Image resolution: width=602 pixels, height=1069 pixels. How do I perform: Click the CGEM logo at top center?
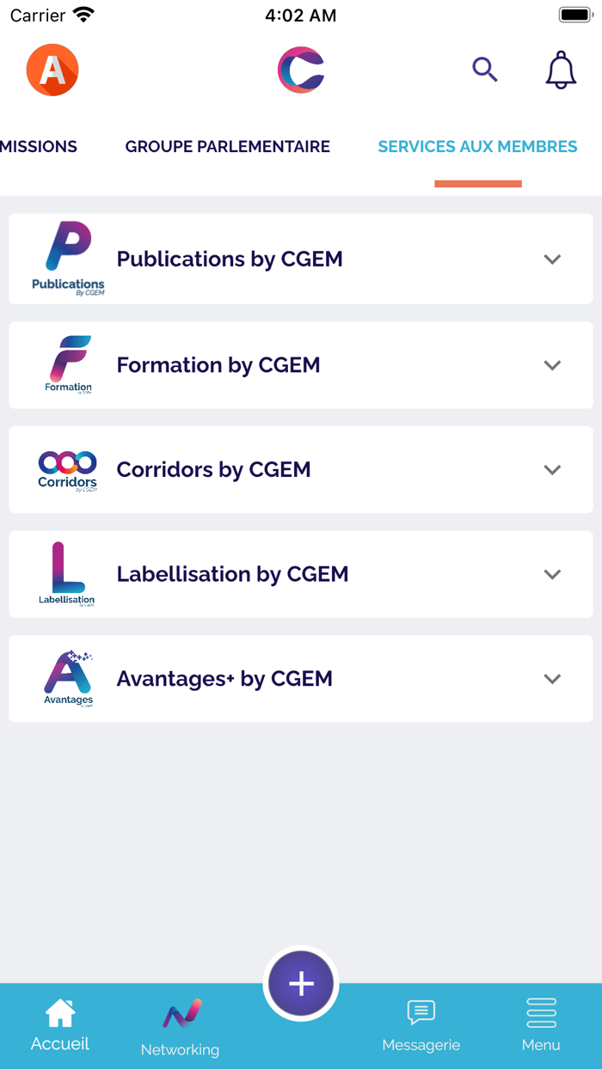pos(301,70)
